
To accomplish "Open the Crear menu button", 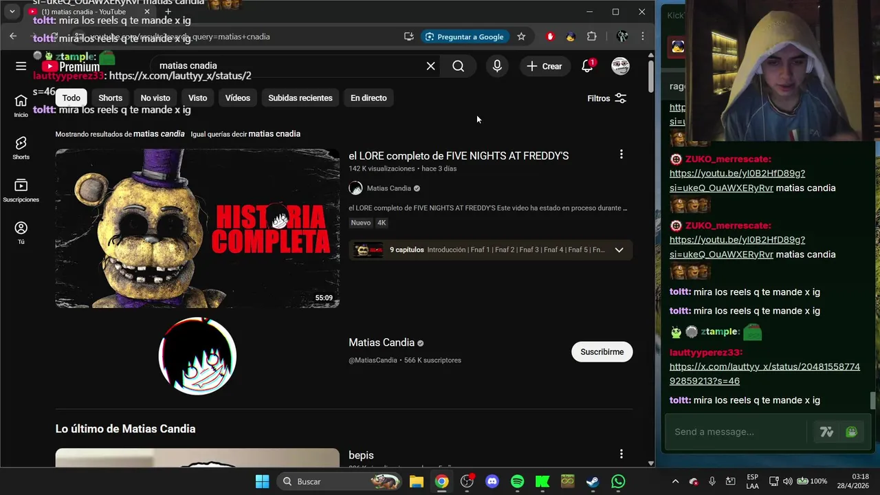I will click(544, 66).
